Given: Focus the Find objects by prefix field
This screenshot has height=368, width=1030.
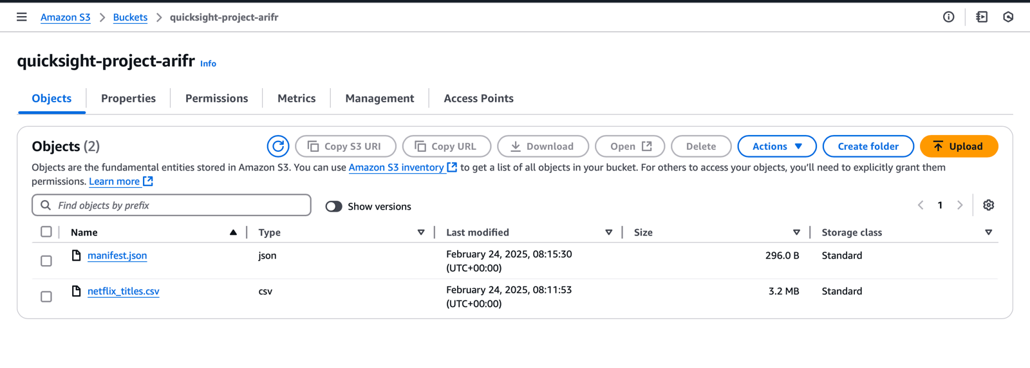Looking at the screenshot, I should pyautogui.click(x=171, y=205).
